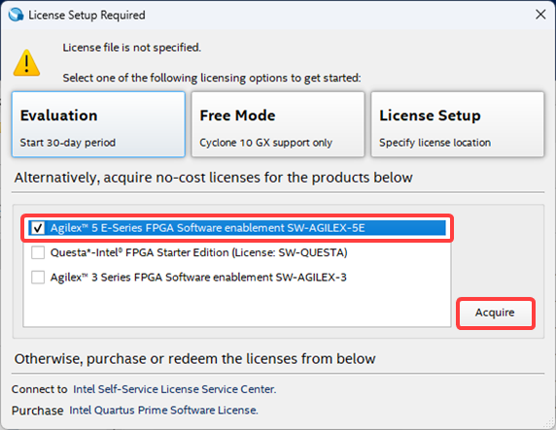
Task: Click the Acquire button
Action: (495, 313)
